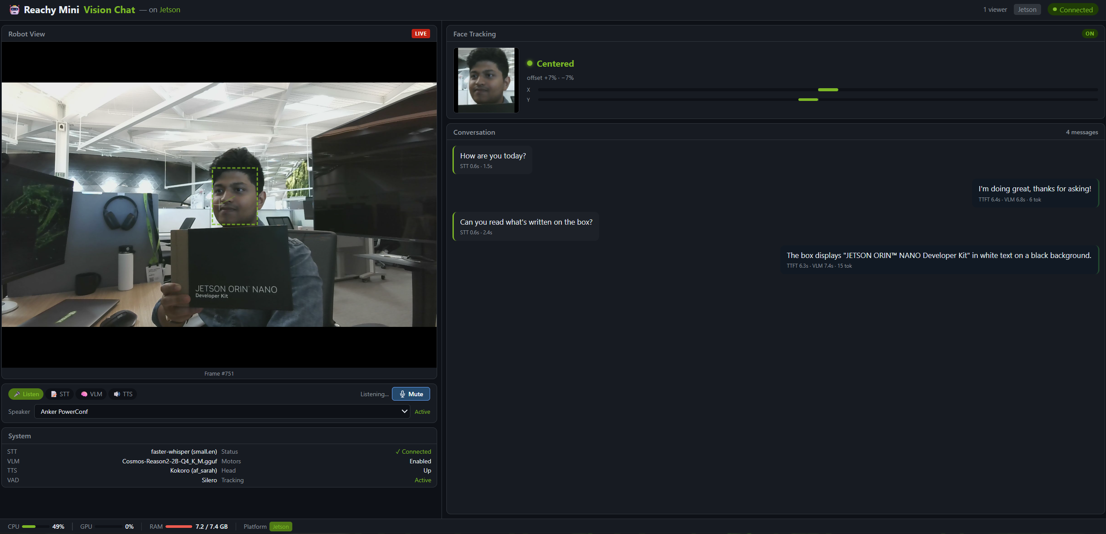The height and width of the screenshot is (534, 1106).
Task: Click the 'System' panel heading
Action: 19,436
